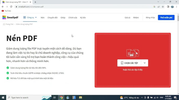
Task: Show hidden system tray icons
Action: click(142, 98)
